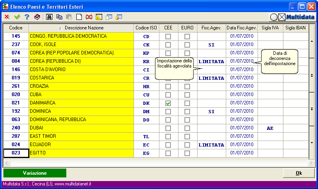Click the Data Fisc.Agev. column header
This screenshot has width=318, height=189.
[x=242, y=28]
